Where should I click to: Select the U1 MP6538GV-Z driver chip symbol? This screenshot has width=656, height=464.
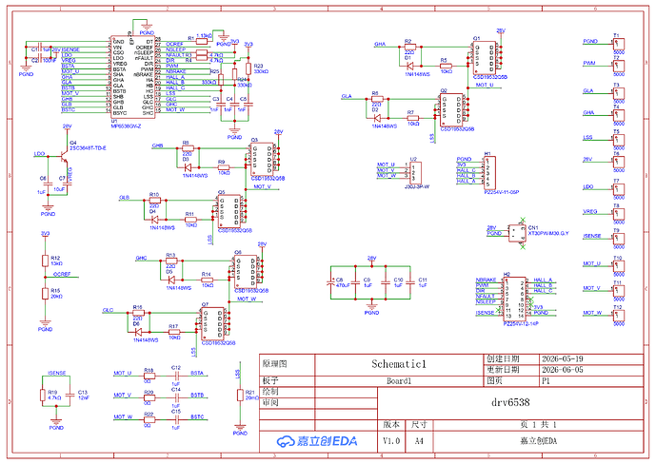[x=132, y=76]
